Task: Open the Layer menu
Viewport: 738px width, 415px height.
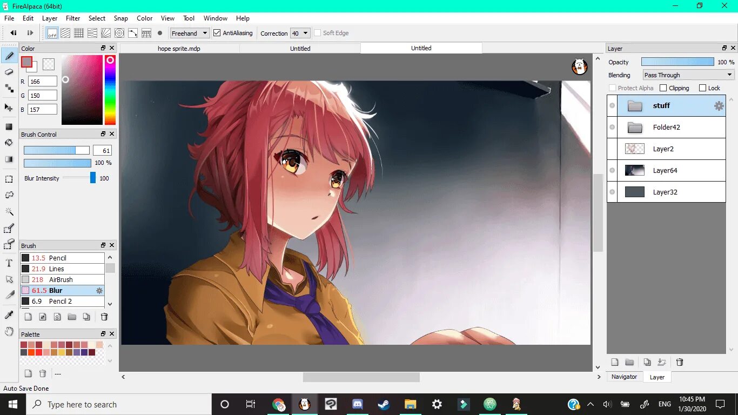Action: point(50,18)
